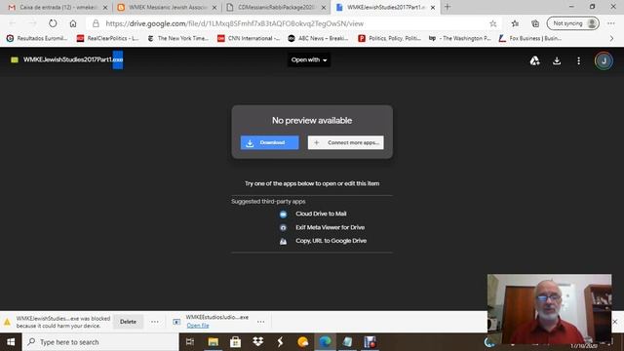The image size is (624, 351).
Task: Add shortcut to Drive icon
Action: [535, 60]
